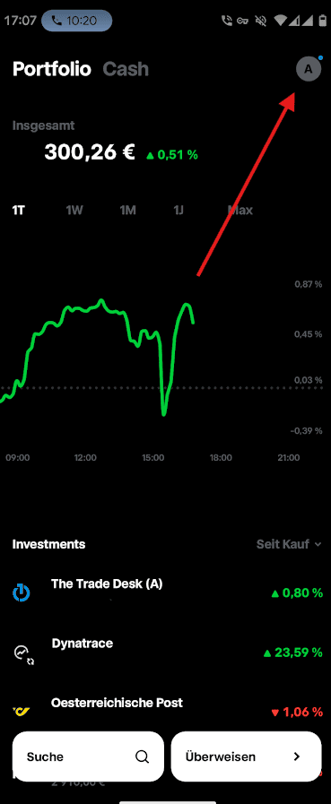Switch to the Cash tab
Image resolution: width=331 pixels, height=804 pixels.
tap(126, 69)
